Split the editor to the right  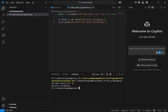pos(119,7)
